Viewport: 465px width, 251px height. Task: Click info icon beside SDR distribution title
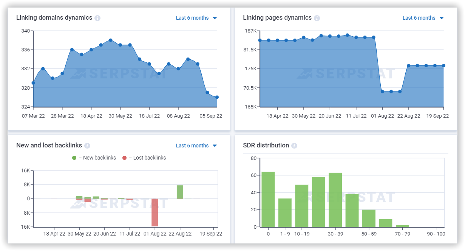[x=294, y=146]
